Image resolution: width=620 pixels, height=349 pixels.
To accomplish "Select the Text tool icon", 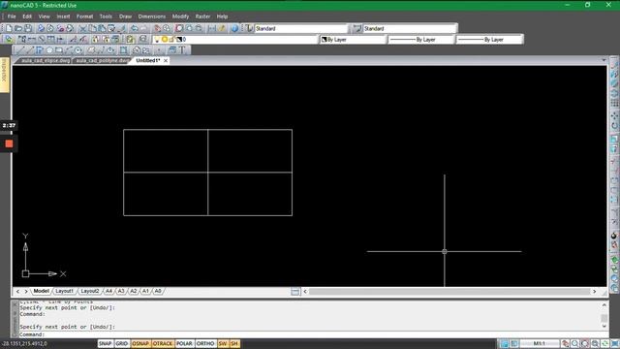I will click(x=182, y=50).
